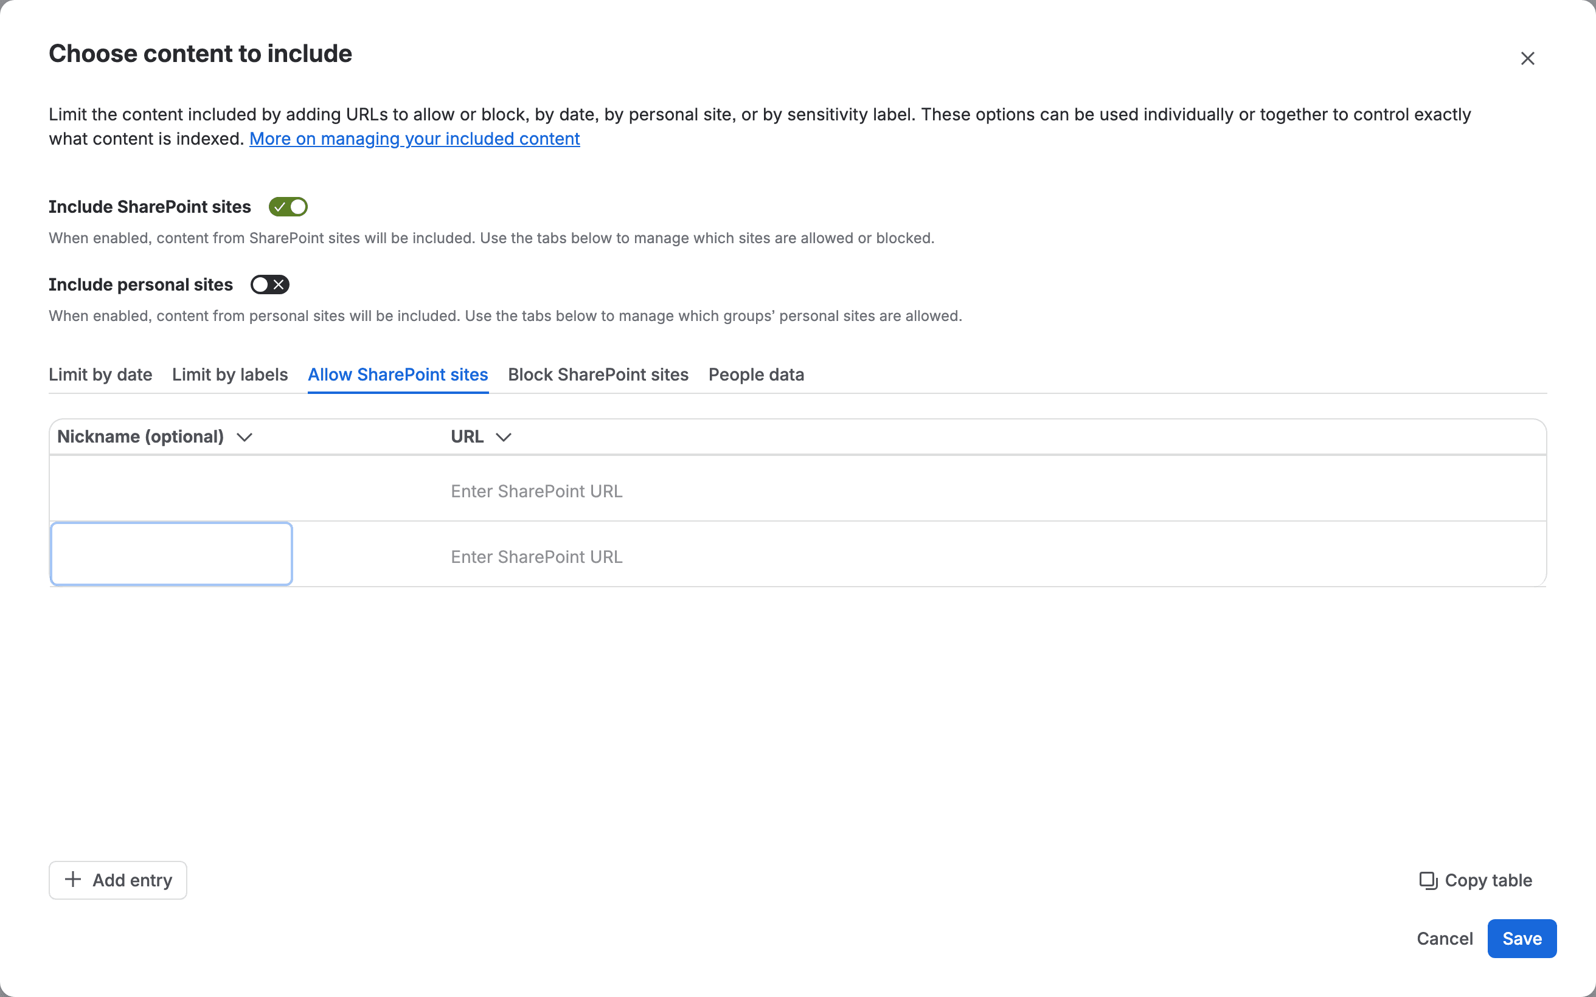1596x997 pixels.
Task: Expand Nickname (optional) column chevron
Action: 245,437
